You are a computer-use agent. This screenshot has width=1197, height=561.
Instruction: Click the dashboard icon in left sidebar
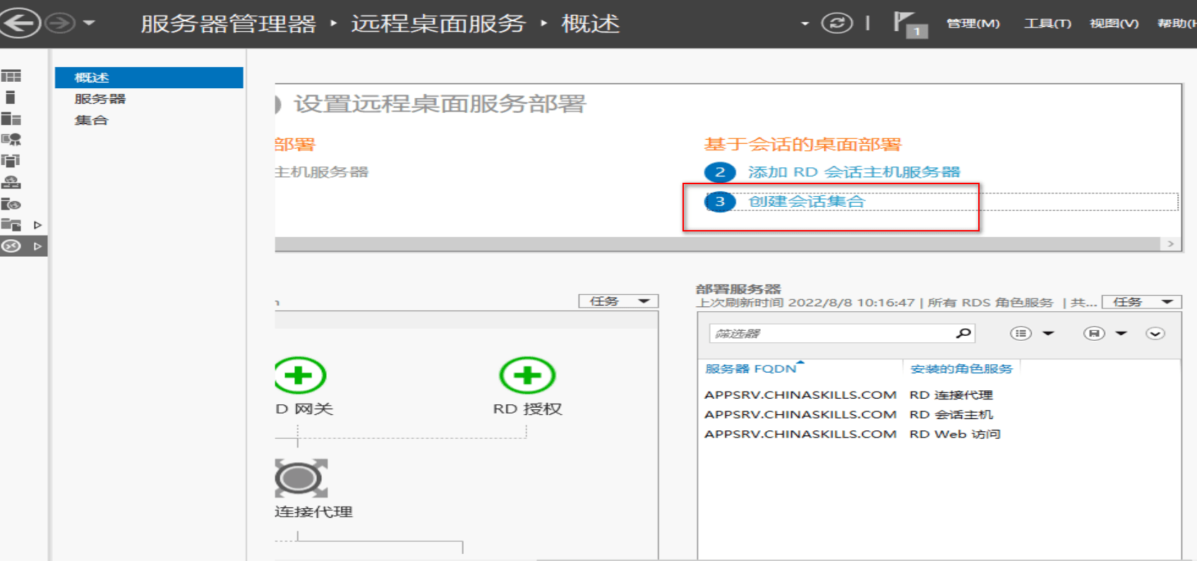point(11,76)
